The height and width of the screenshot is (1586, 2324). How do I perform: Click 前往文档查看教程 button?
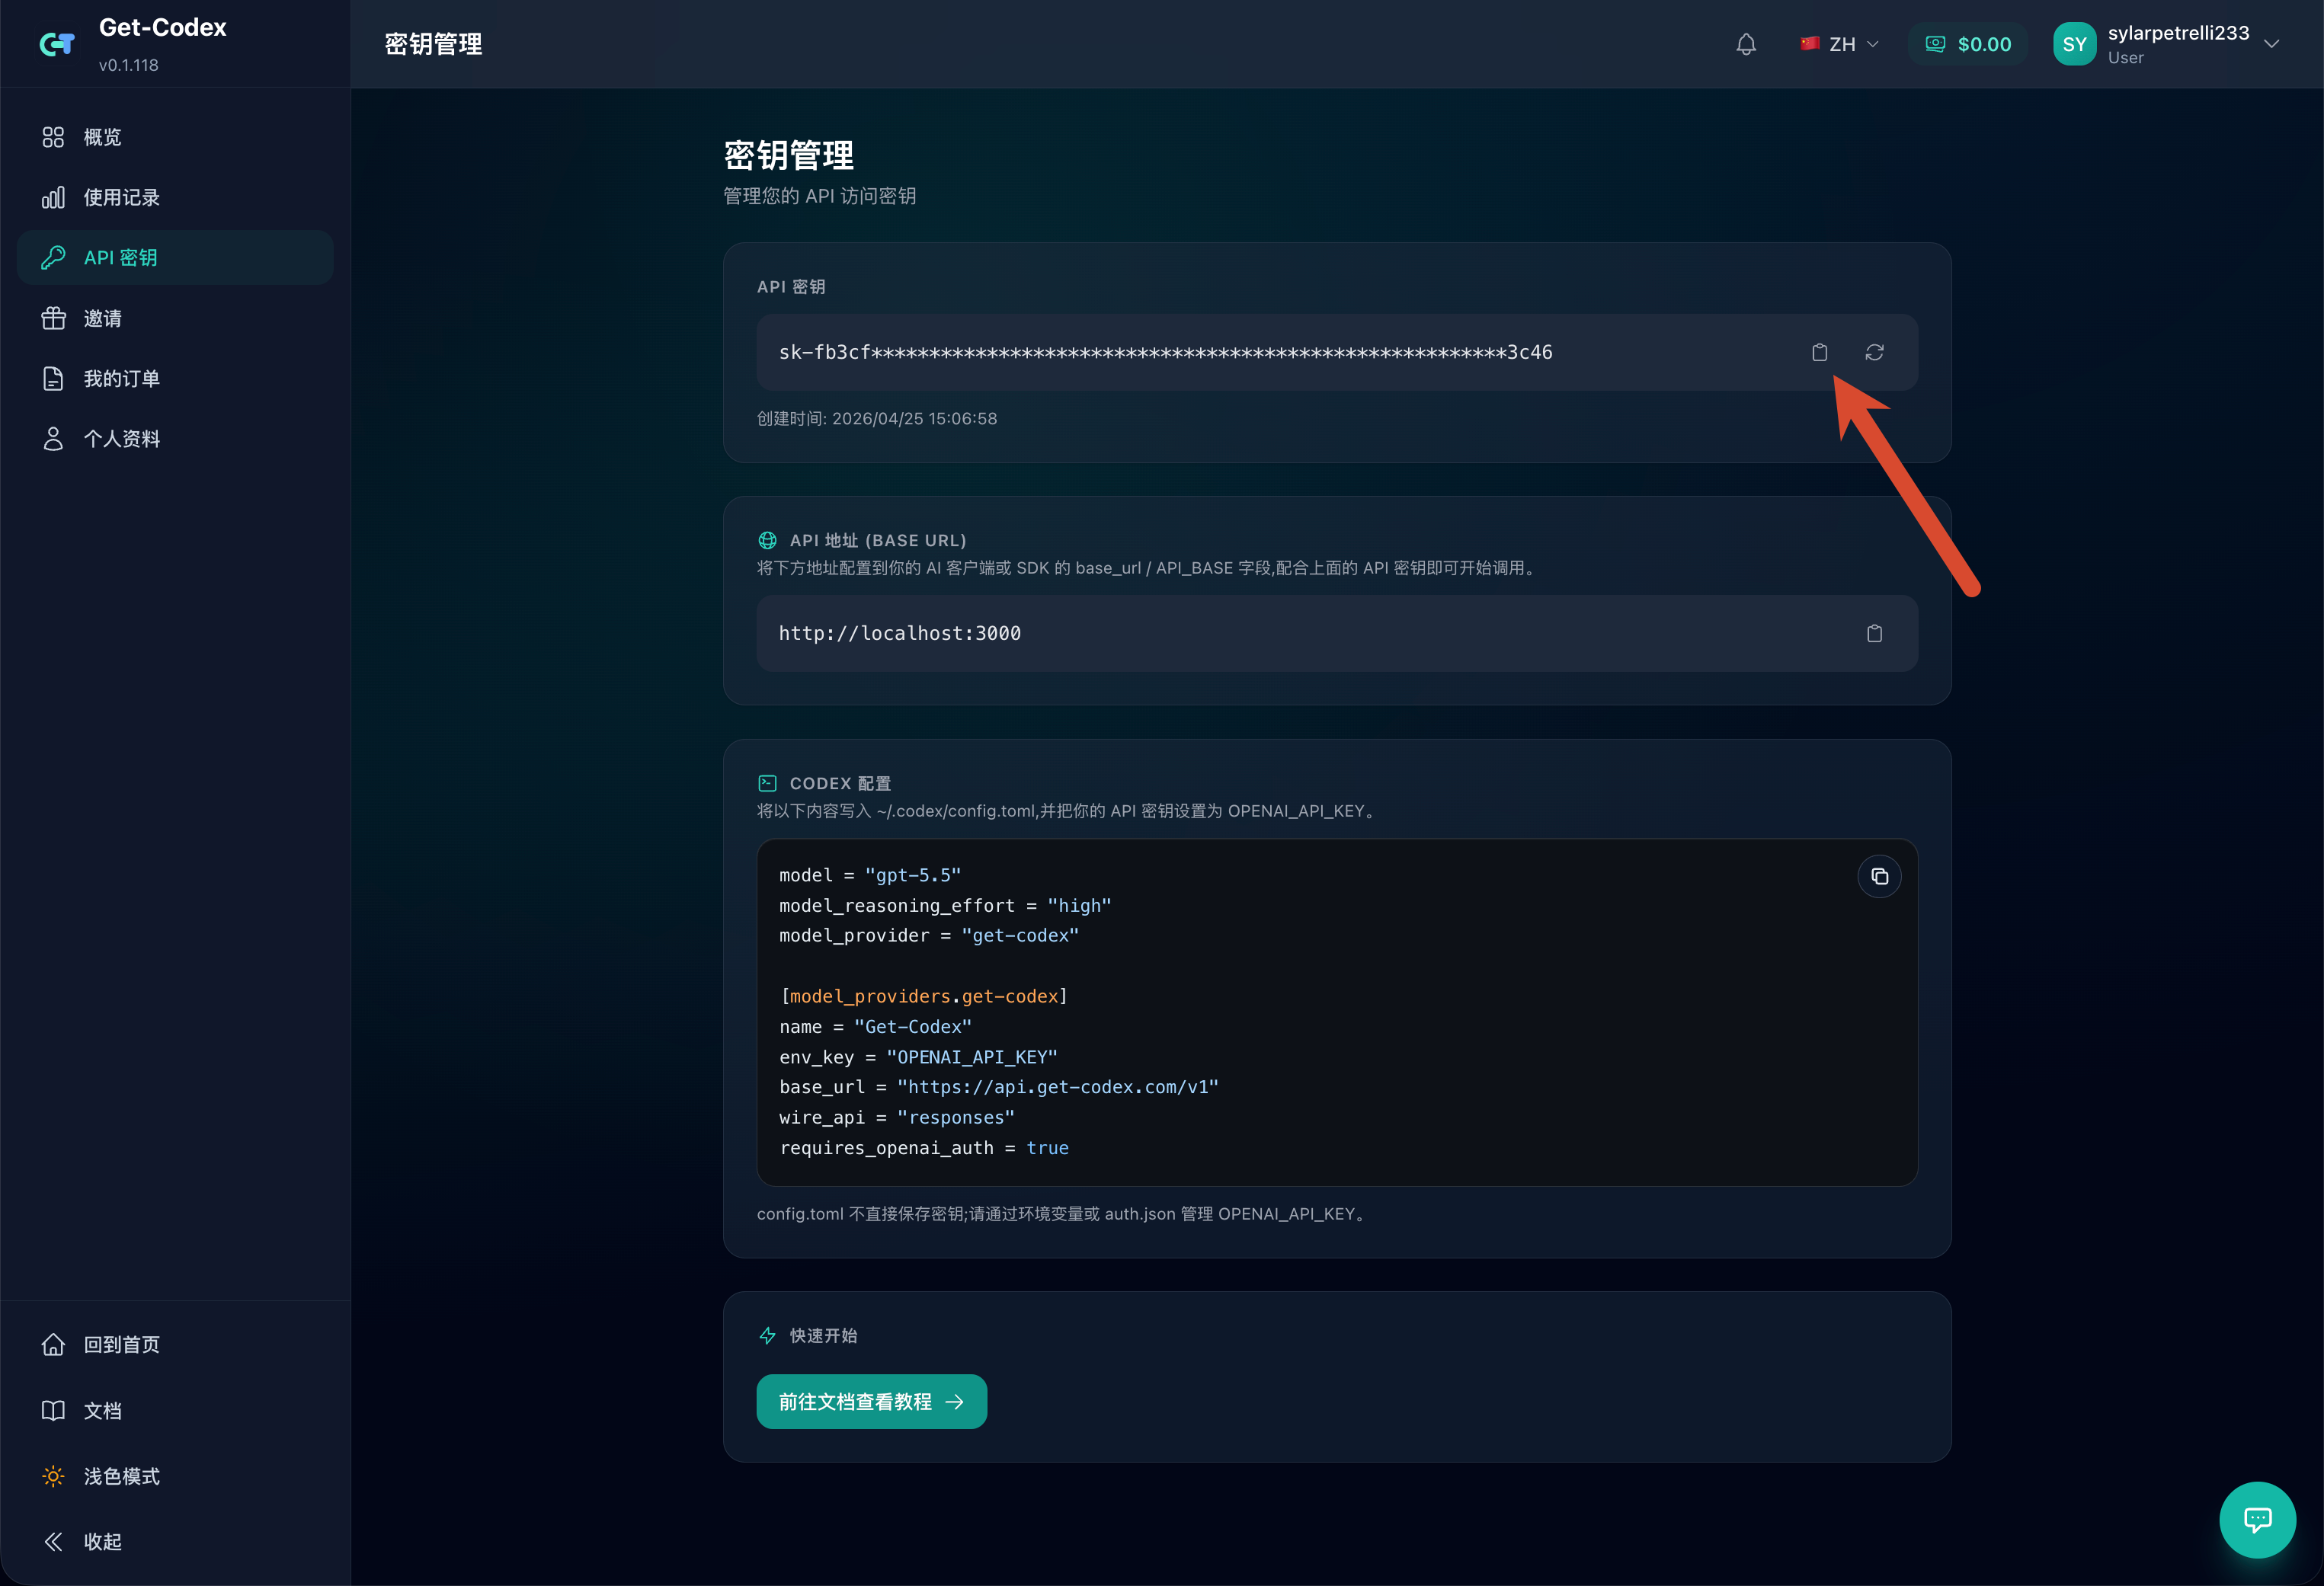click(x=871, y=1401)
